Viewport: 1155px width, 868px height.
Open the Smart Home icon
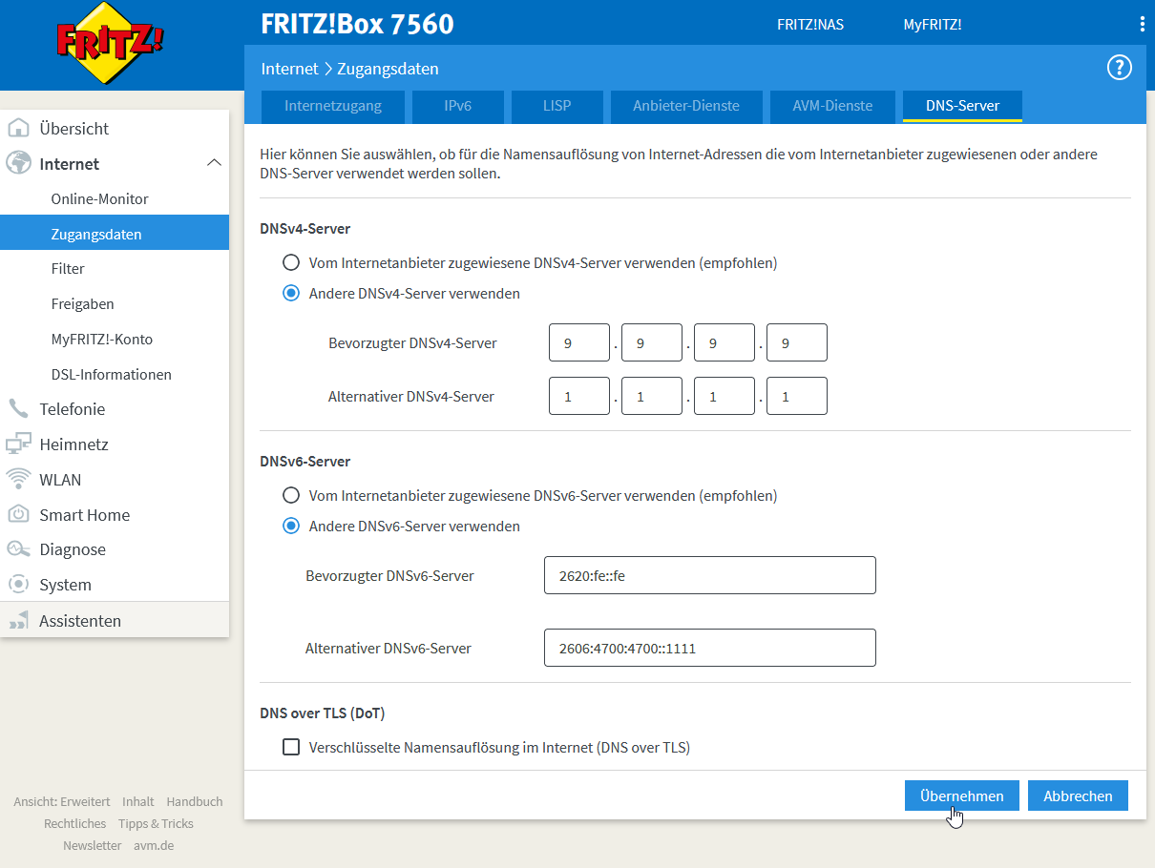click(20, 514)
